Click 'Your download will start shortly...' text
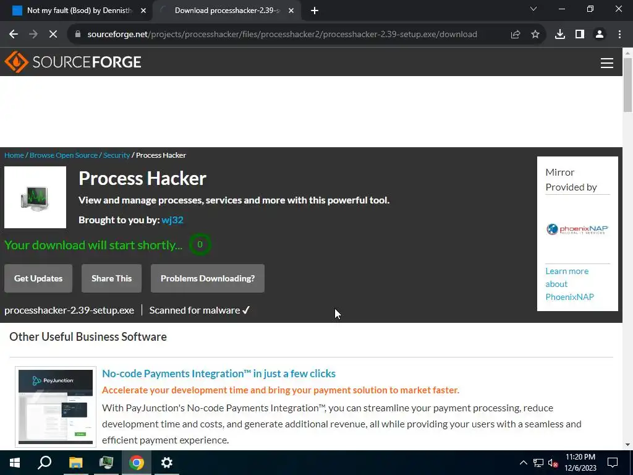The height and width of the screenshot is (475, 633). pyautogui.click(x=93, y=245)
